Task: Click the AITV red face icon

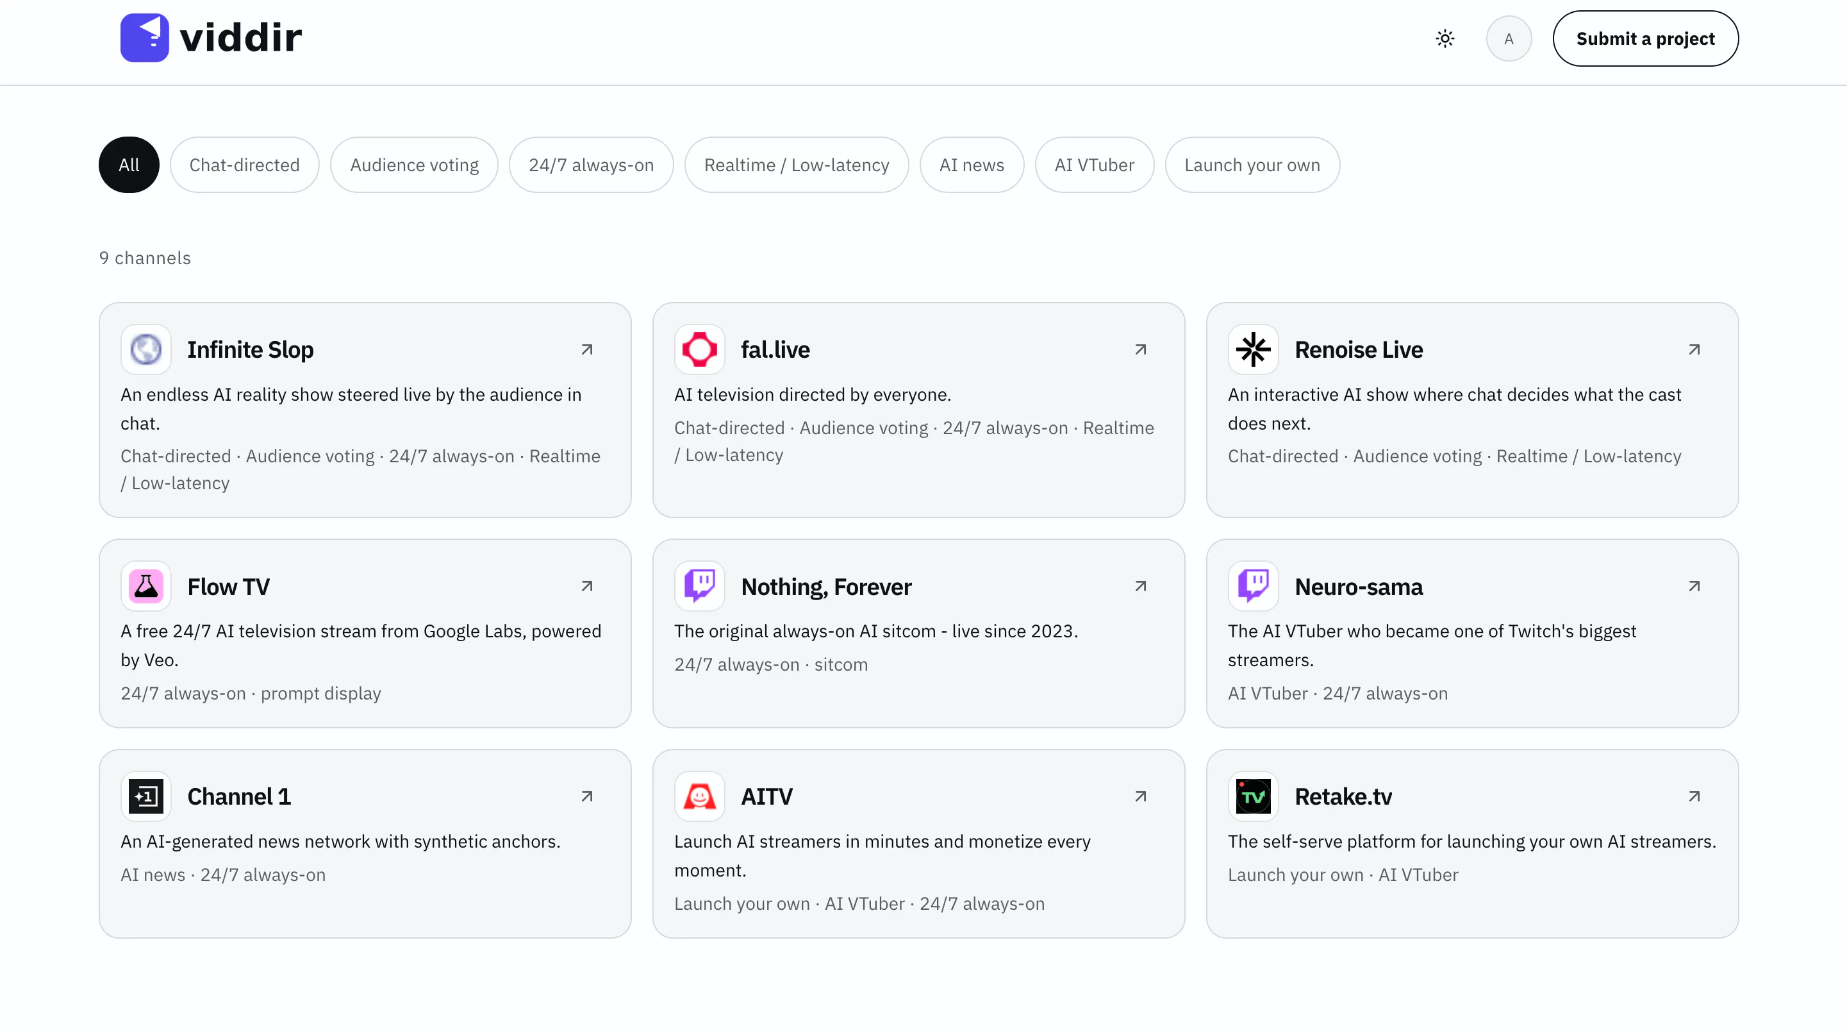Action: 700,796
